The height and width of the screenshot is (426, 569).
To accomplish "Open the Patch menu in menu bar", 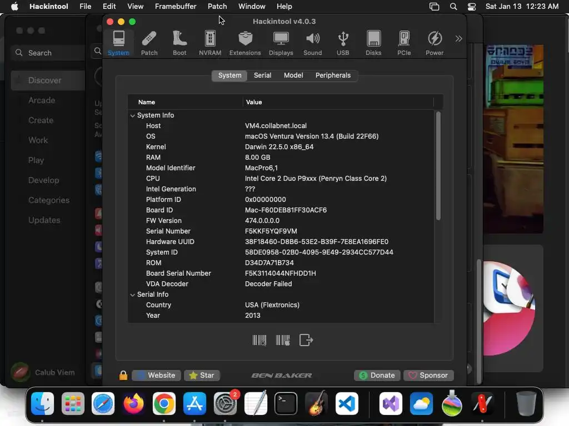I will pyautogui.click(x=217, y=6).
